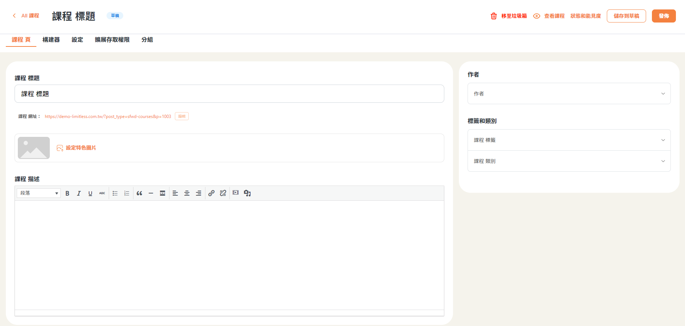685x326 pixels.
Task: Click the trash icon to delete the course
Action: coord(493,16)
